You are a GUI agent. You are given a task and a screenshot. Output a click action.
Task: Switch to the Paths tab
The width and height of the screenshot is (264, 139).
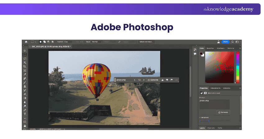click(x=220, y=128)
